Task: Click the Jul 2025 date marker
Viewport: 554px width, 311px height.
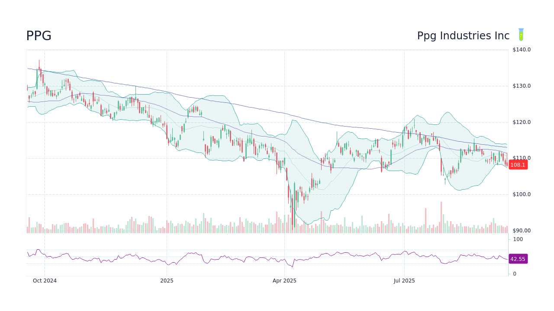Action: (x=404, y=280)
